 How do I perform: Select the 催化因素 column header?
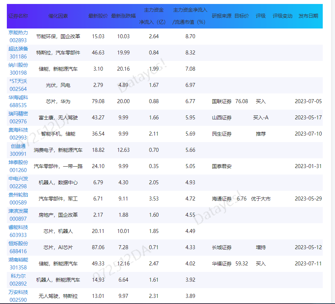point(58,16)
